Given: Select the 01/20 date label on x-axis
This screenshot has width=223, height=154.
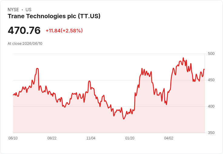Looking at the screenshot, I should pyautogui.click(x=130, y=138).
